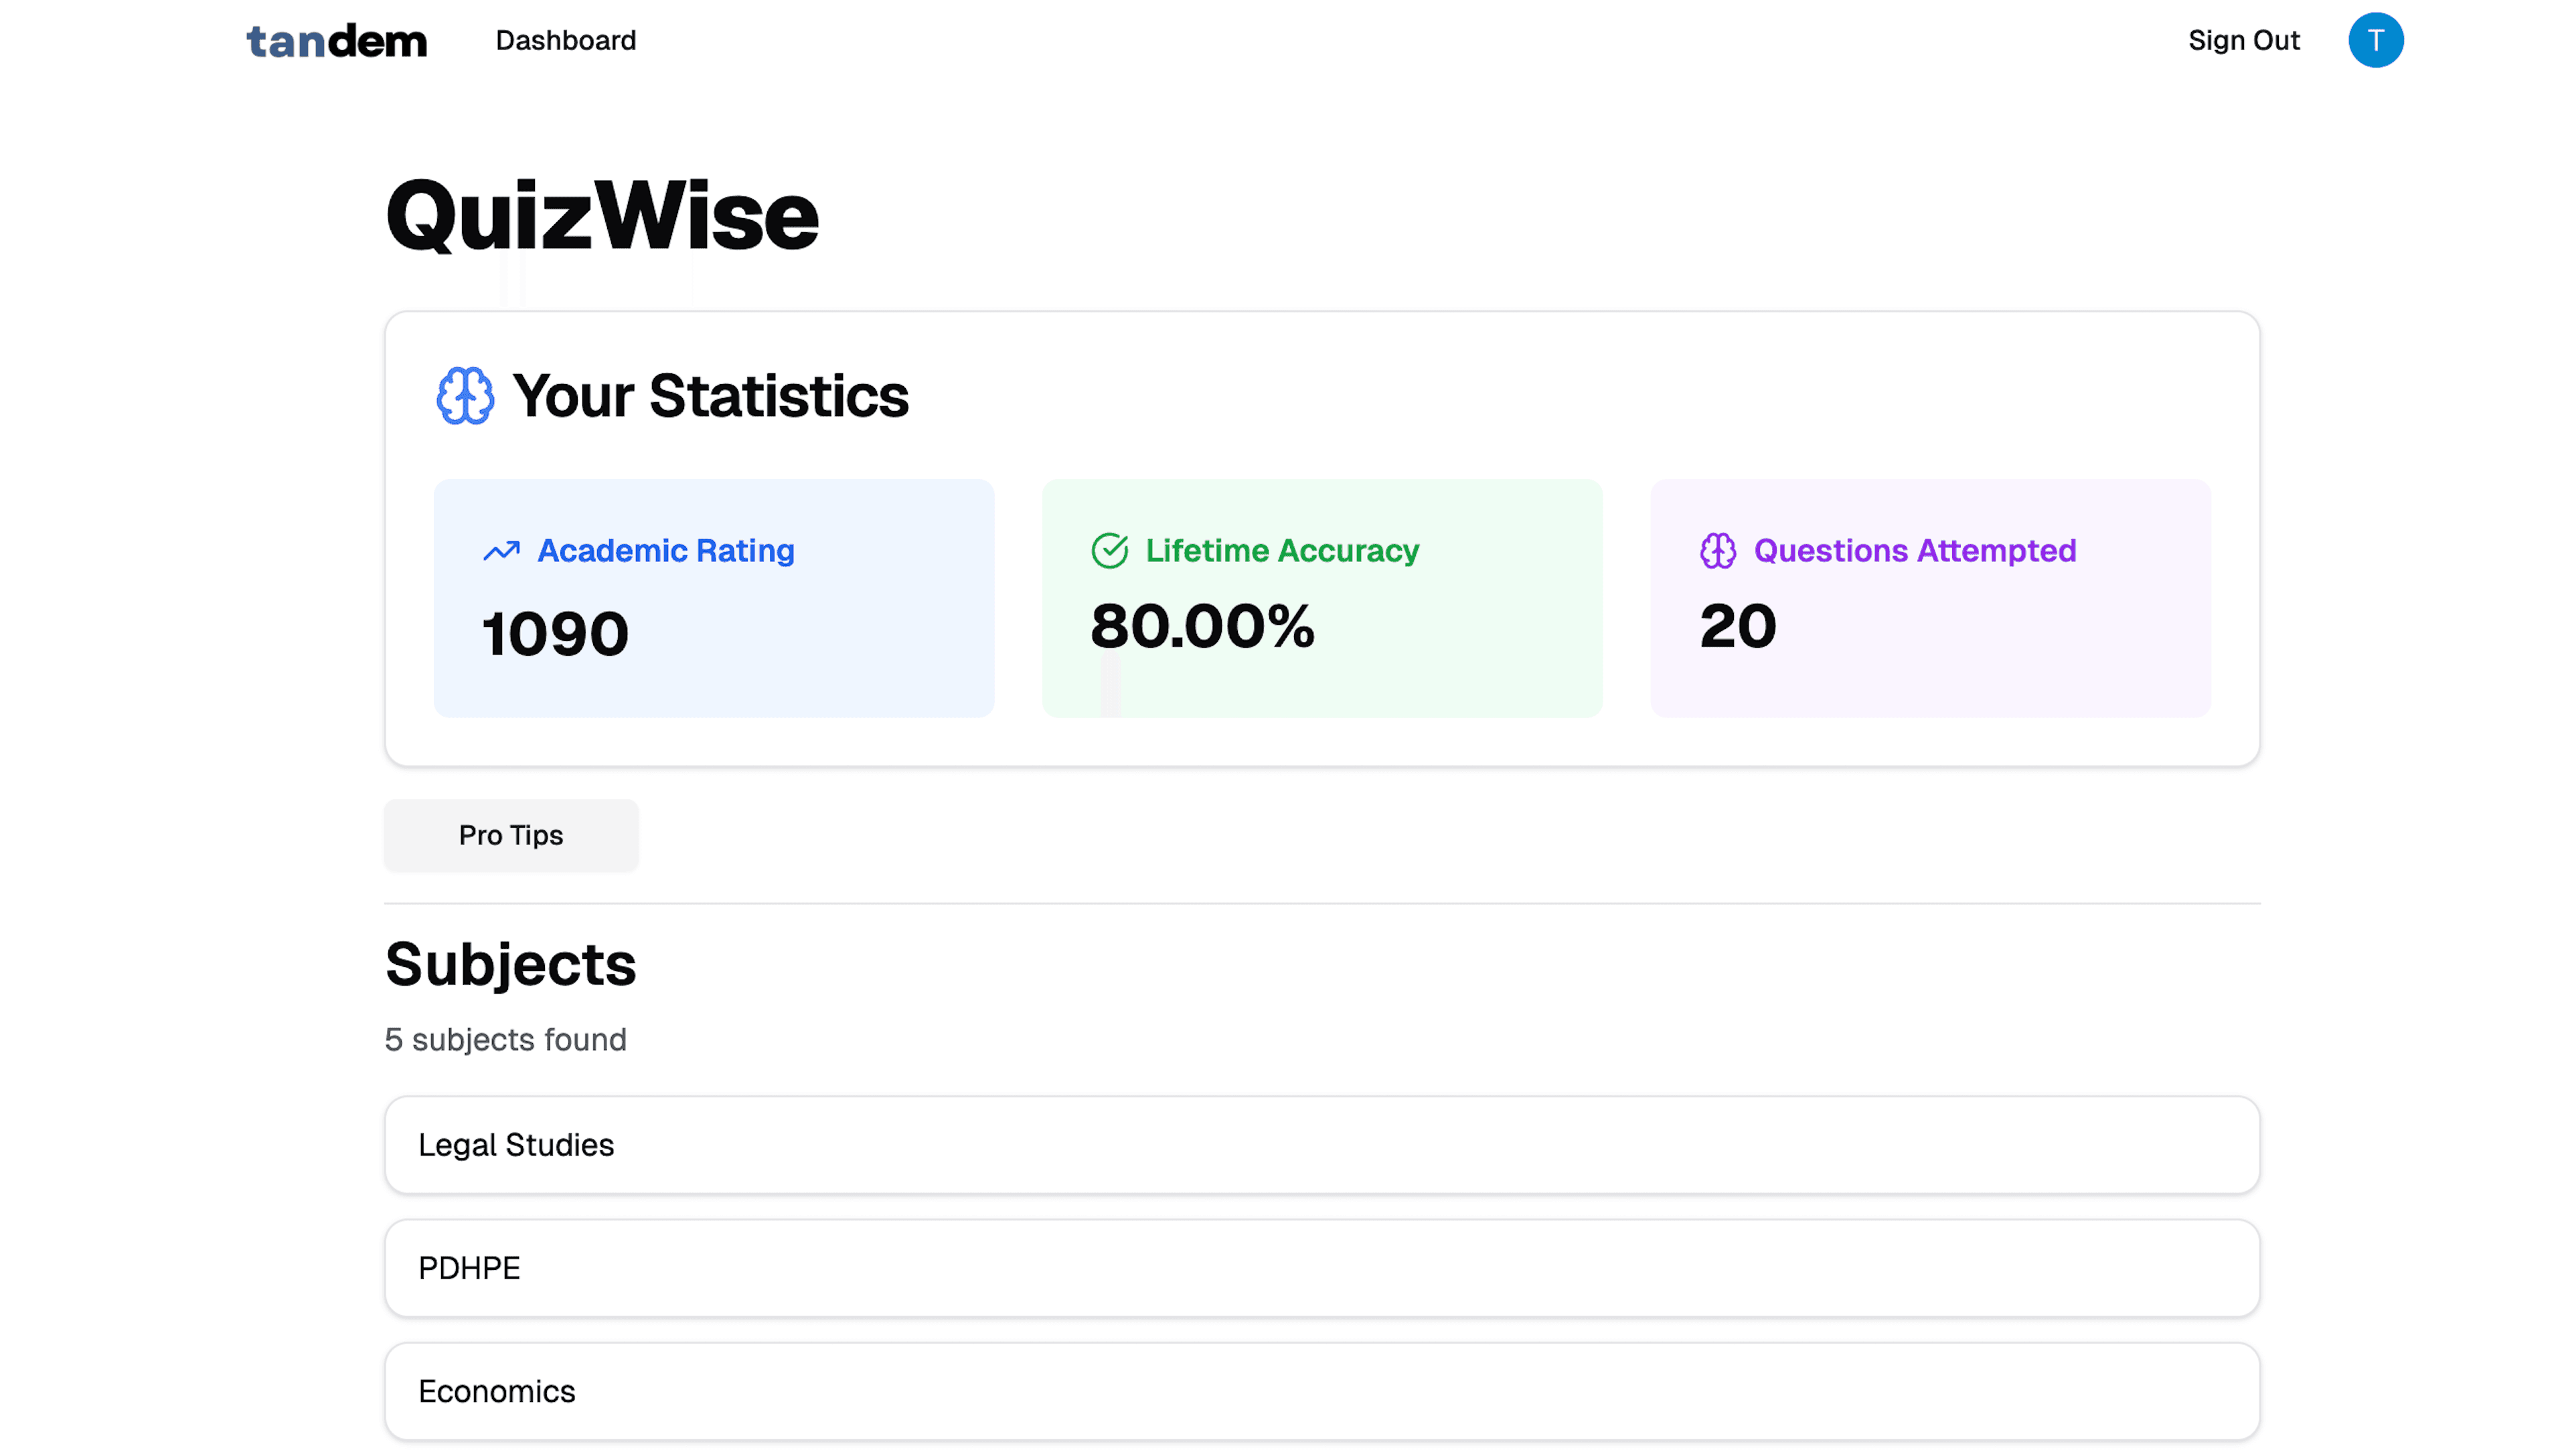Open the user avatar T

click(x=2375, y=40)
